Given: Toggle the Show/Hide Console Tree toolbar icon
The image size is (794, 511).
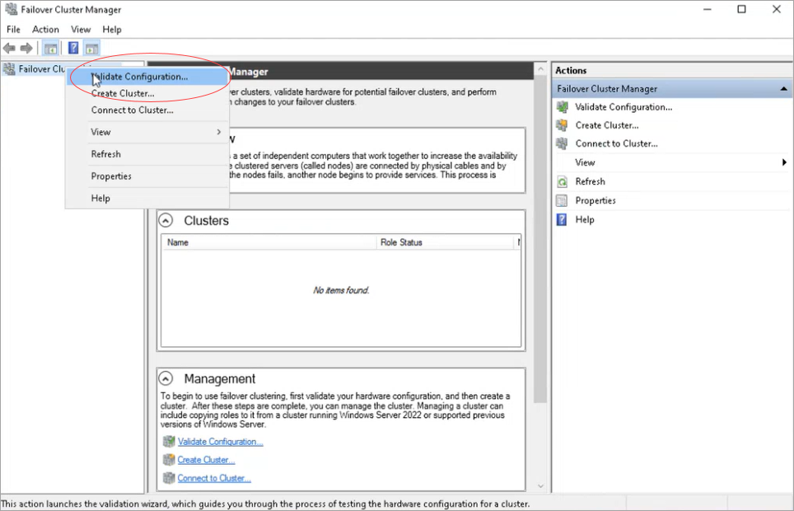Looking at the screenshot, I should [x=50, y=48].
